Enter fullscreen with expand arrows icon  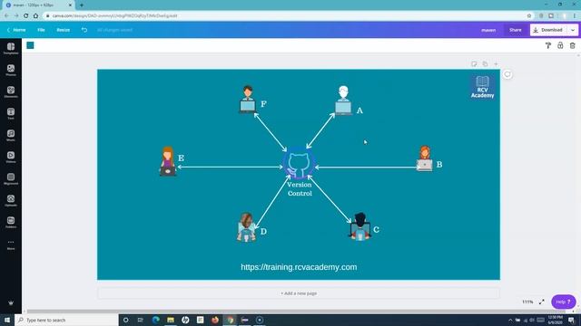[x=542, y=302]
